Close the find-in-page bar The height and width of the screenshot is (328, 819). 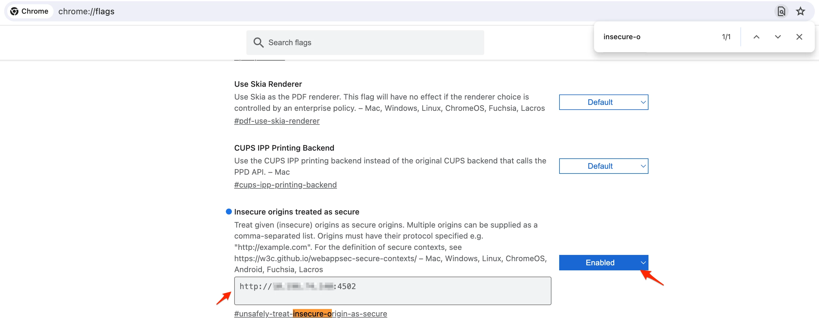pos(799,37)
